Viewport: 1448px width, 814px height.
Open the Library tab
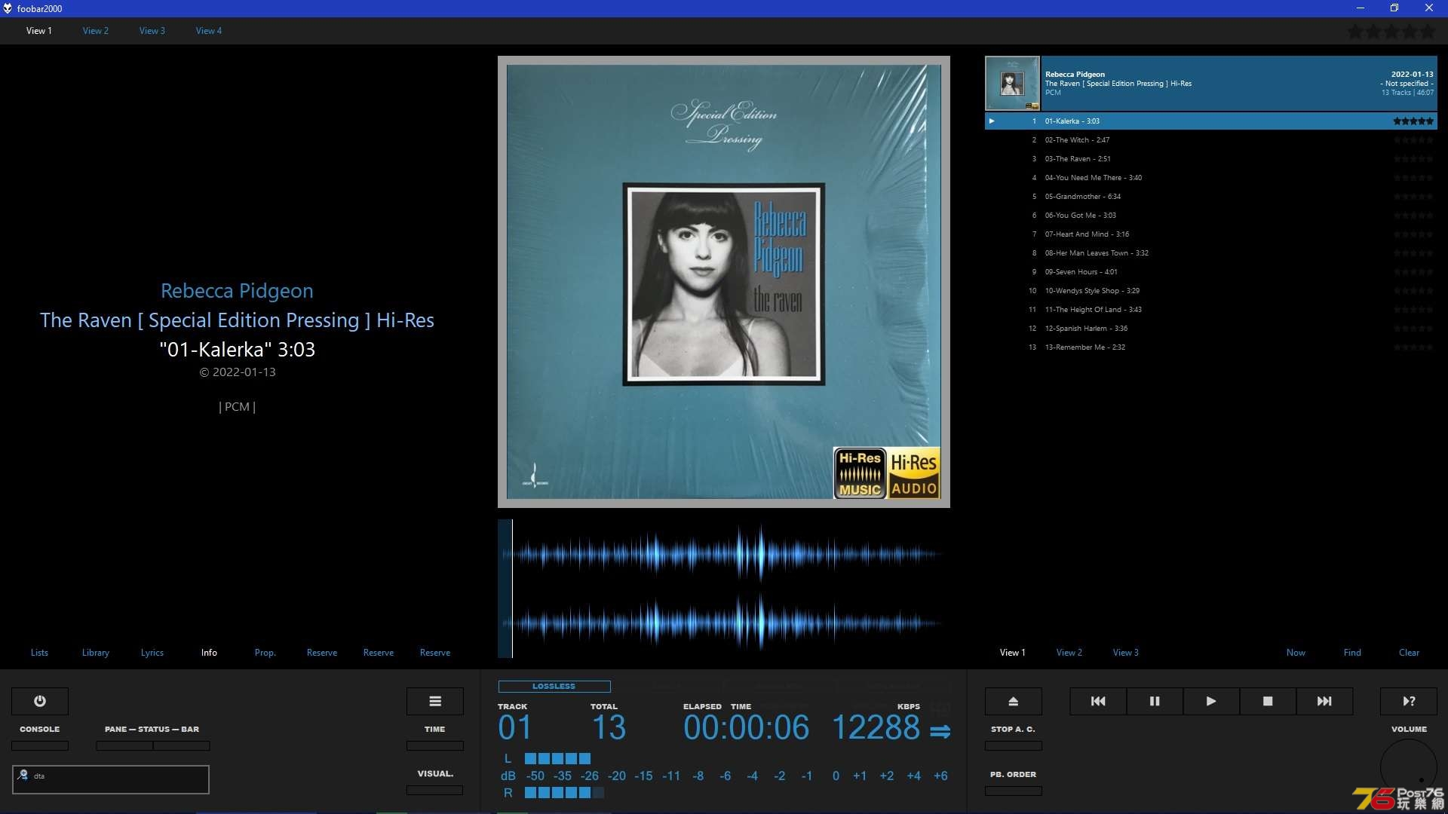coord(96,653)
